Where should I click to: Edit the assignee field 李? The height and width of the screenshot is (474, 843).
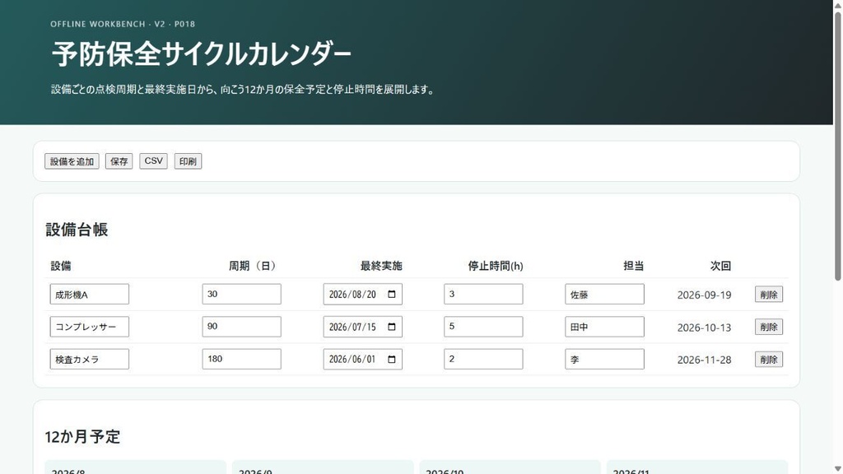click(604, 360)
